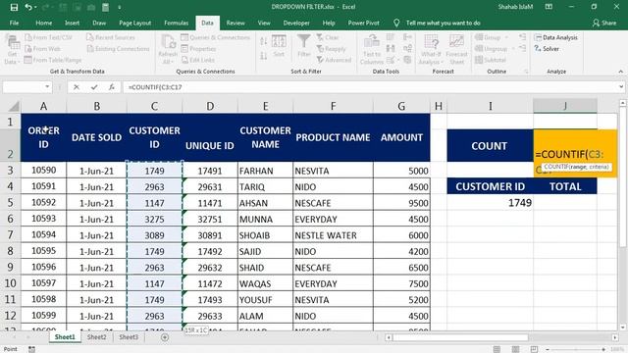Click the Advanced filter button

click(x=334, y=60)
